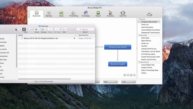Open AccountEdge Cloud Setup
Image resolution: width=193 pixels, height=109 pixels.
pos(150,30)
